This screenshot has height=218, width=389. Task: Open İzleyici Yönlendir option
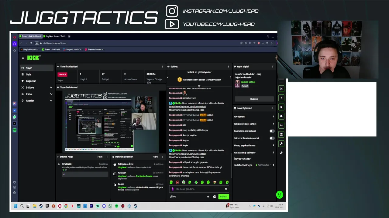pos(242,159)
